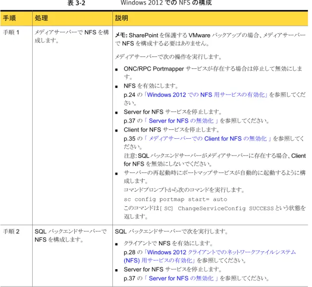Image resolution: width=312 pixels, height=287 pixels.
Task: Click 'サーバーの再起動時にポートマップサービス' bullet text
Action: (214, 176)
